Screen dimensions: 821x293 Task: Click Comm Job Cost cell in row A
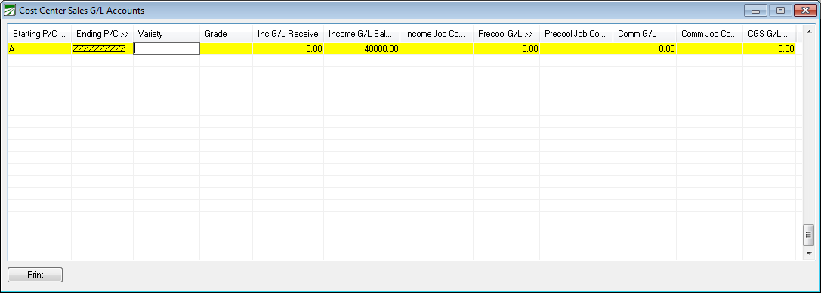coord(709,48)
